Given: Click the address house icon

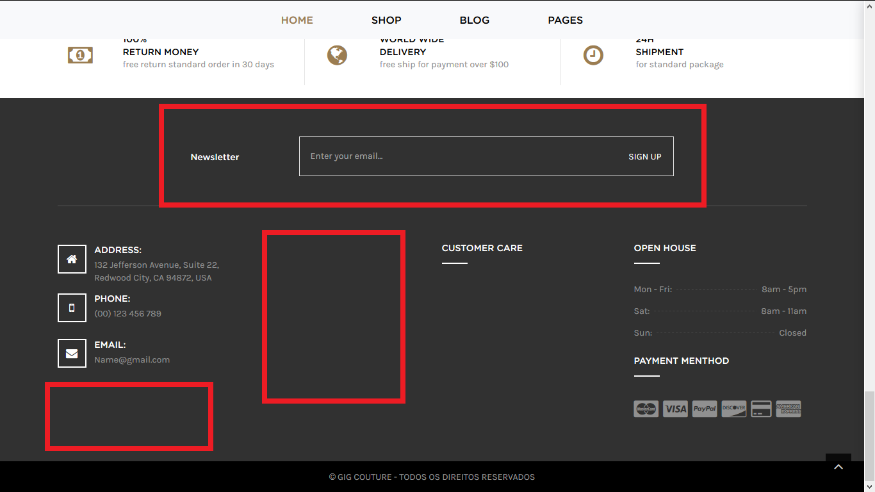Looking at the screenshot, I should coord(72,259).
